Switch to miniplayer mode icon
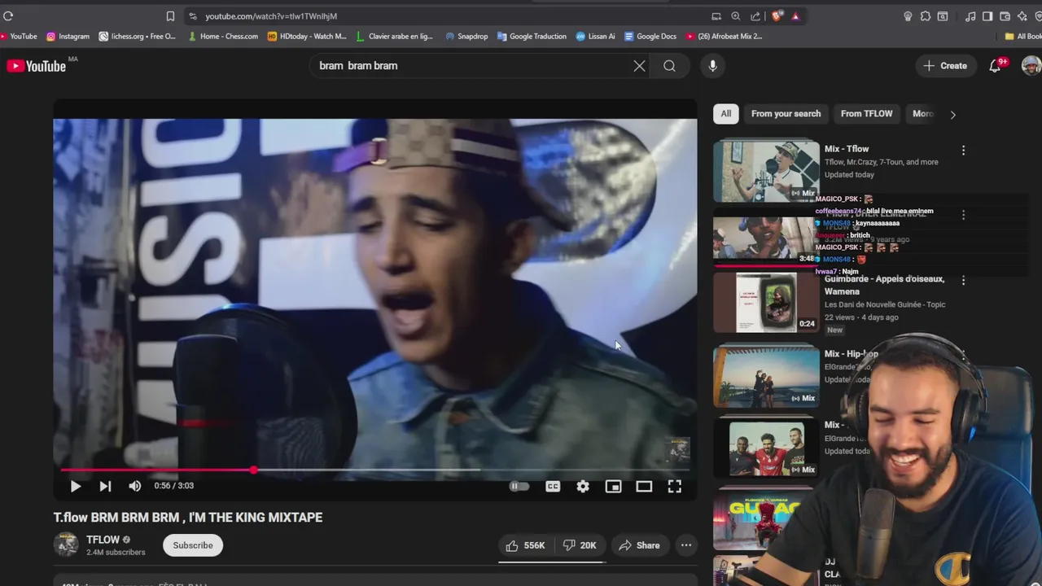1042x586 pixels. coord(613,486)
